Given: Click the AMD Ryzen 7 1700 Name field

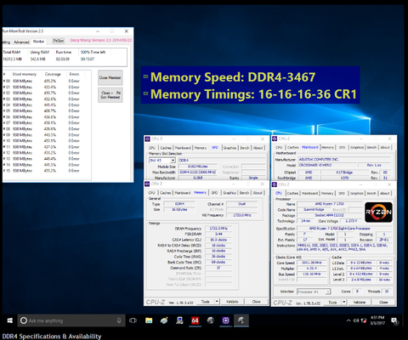Looking at the screenshot, I should [330, 204].
